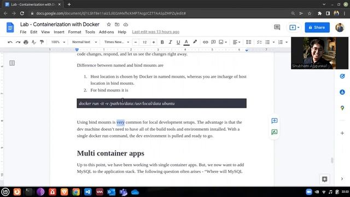Image resolution: width=350 pixels, height=197 pixels.
Task: Move document with folder icon
Action: [x=117, y=25]
